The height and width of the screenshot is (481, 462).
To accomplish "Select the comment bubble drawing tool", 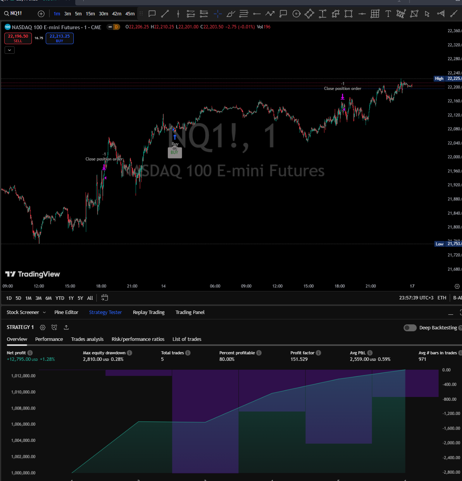I will coord(152,14).
